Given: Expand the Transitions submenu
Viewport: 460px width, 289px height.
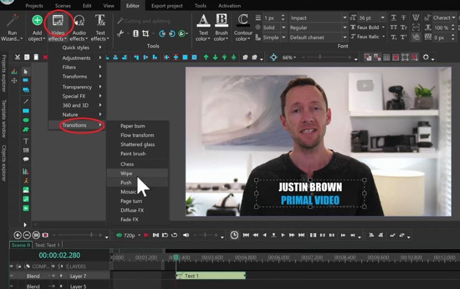Looking at the screenshot, I should tap(77, 125).
